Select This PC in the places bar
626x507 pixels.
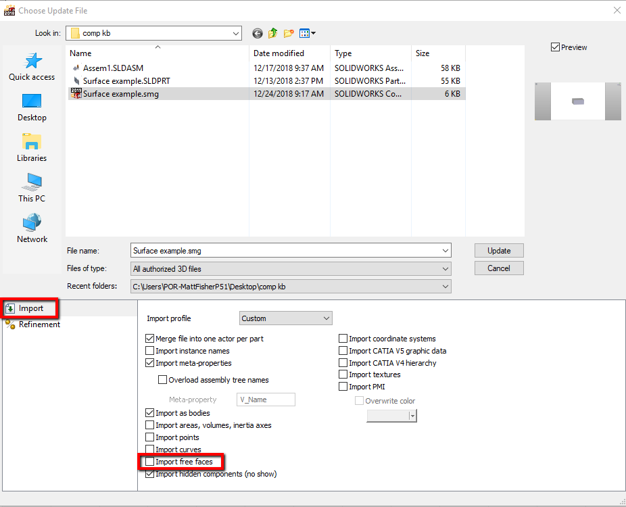(x=32, y=188)
